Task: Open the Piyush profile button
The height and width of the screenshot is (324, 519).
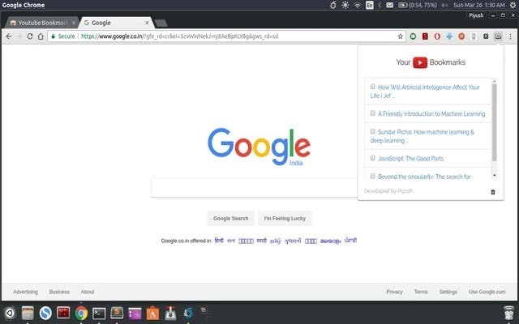Action: click(x=476, y=15)
